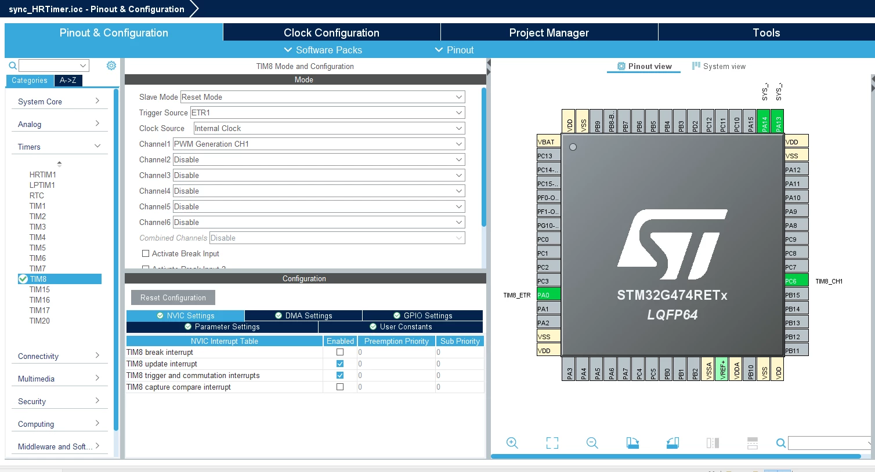Viewport: 875px width, 472px height.
Task: Click the Reset Configuration button
Action: (x=173, y=297)
